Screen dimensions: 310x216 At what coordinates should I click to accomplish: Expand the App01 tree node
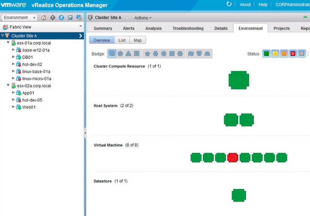click(13, 93)
